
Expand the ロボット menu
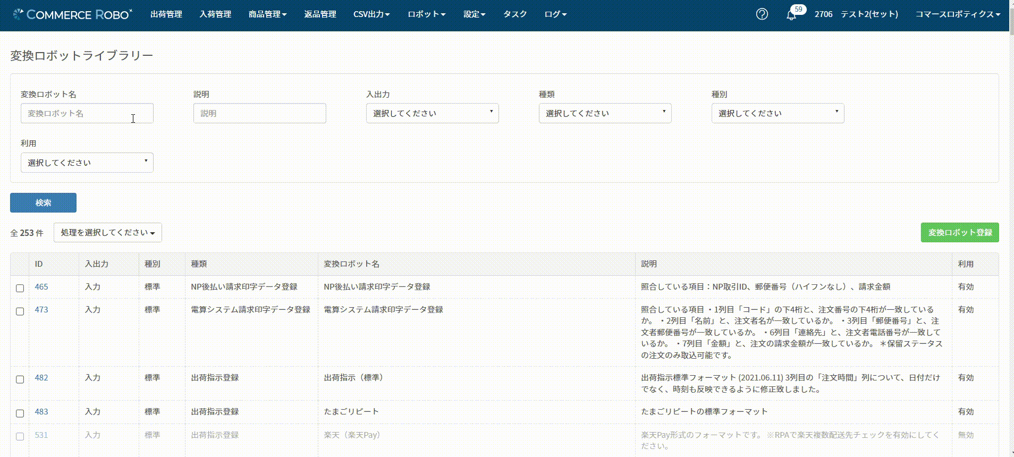coord(426,14)
